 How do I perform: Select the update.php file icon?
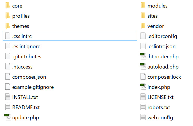pyautogui.click(x=8, y=117)
